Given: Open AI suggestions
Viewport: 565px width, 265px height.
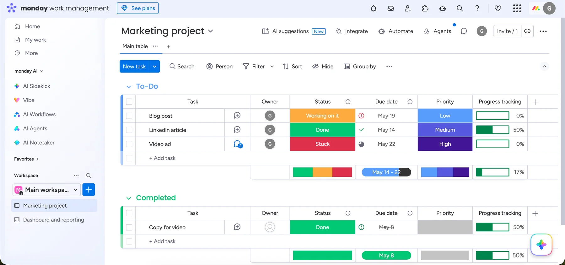Looking at the screenshot, I should [x=294, y=31].
